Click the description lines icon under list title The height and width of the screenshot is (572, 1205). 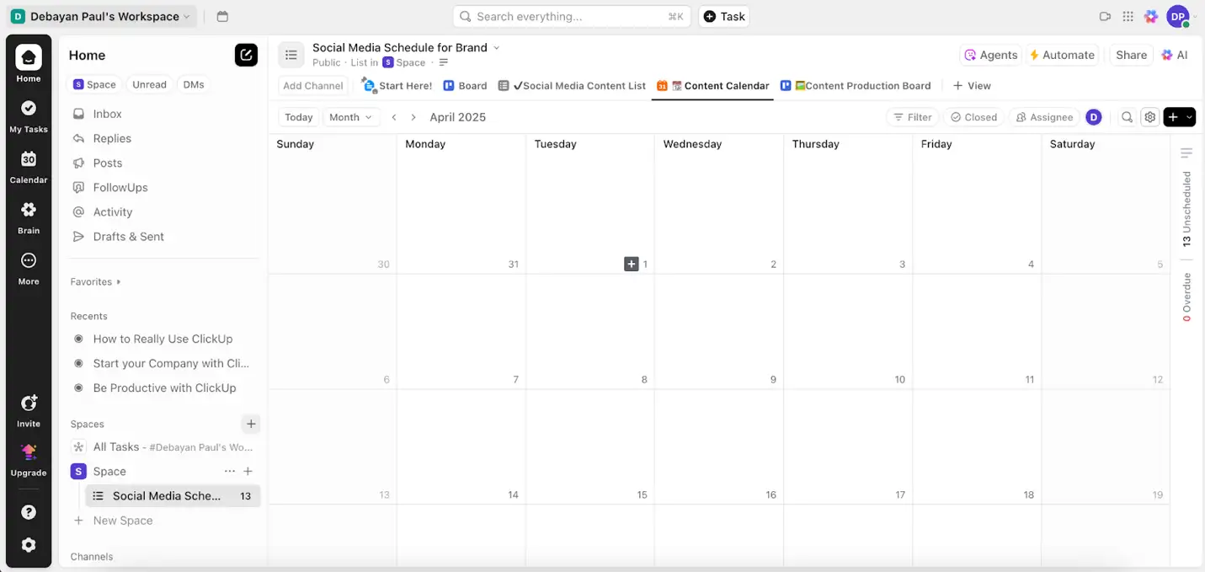click(x=444, y=62)
